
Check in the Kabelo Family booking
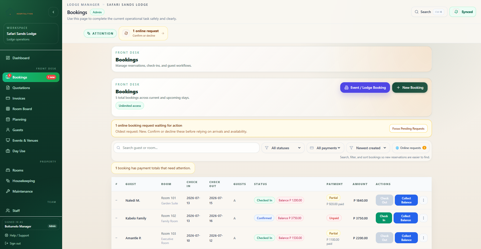pos(384,218)
